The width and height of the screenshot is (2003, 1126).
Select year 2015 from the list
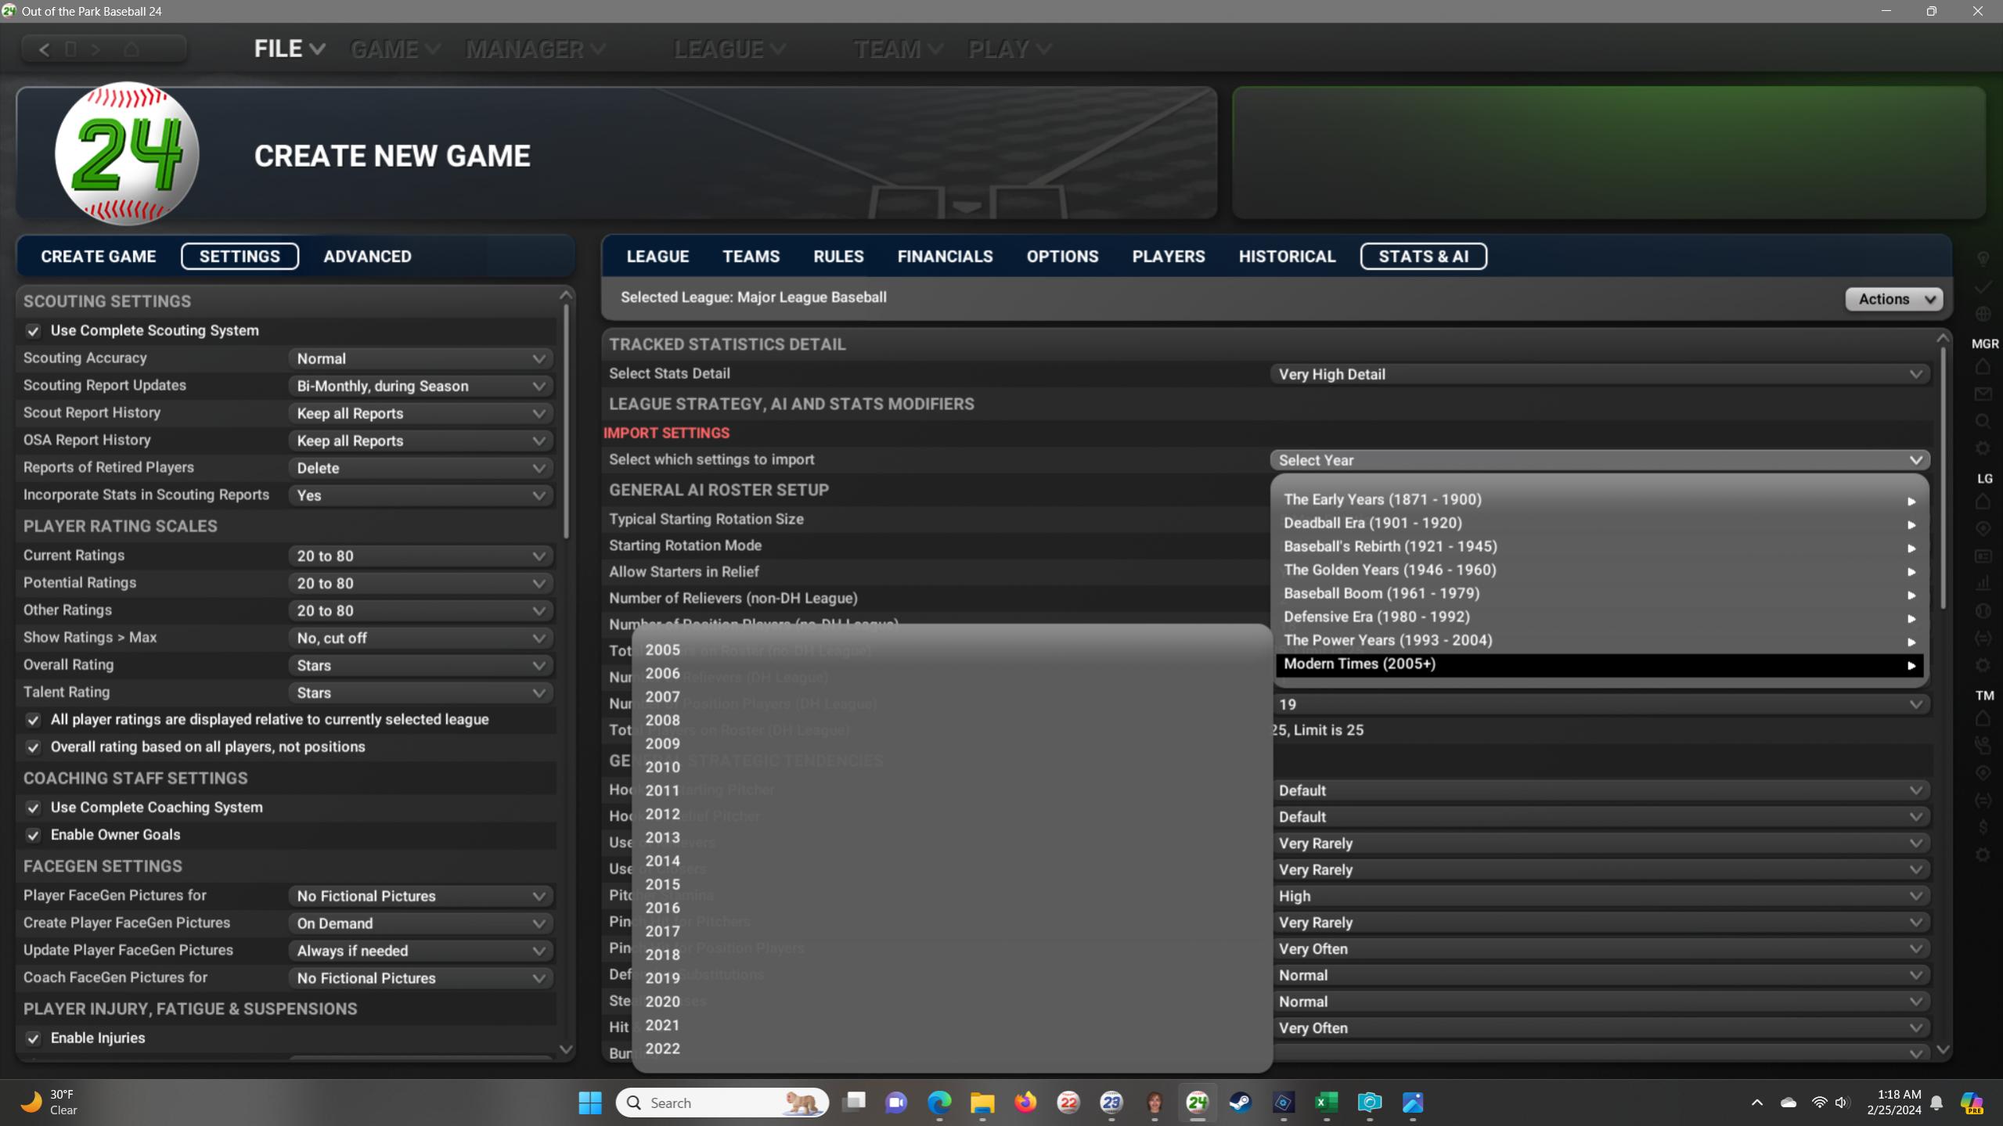click(662, 884)
